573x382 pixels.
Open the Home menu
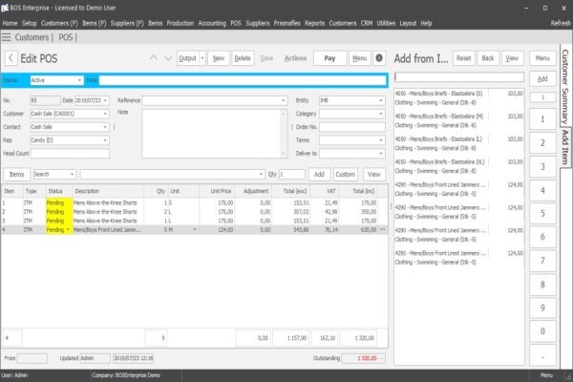(x=10, y=23)
